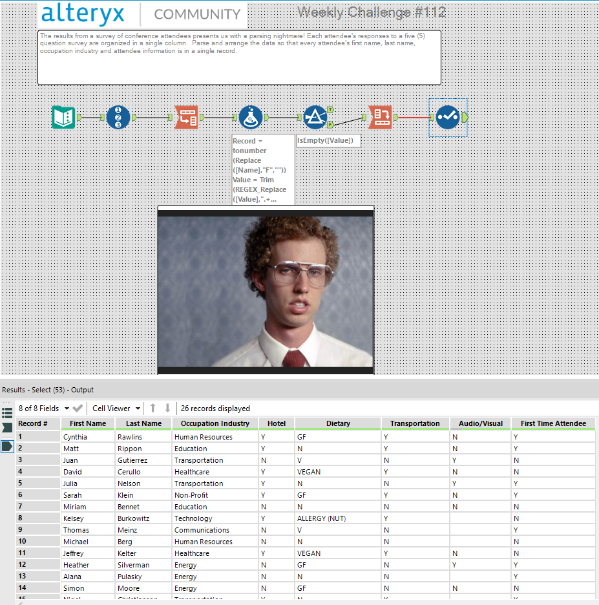This screenshot has height=605, width=599.
Task: Select record row number 7
Action: 37,506
